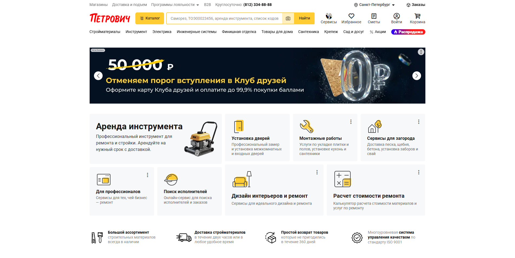This screenshot has width=515, height=258.
Task: Open Сметы list icon
Action: pos(374,16)
